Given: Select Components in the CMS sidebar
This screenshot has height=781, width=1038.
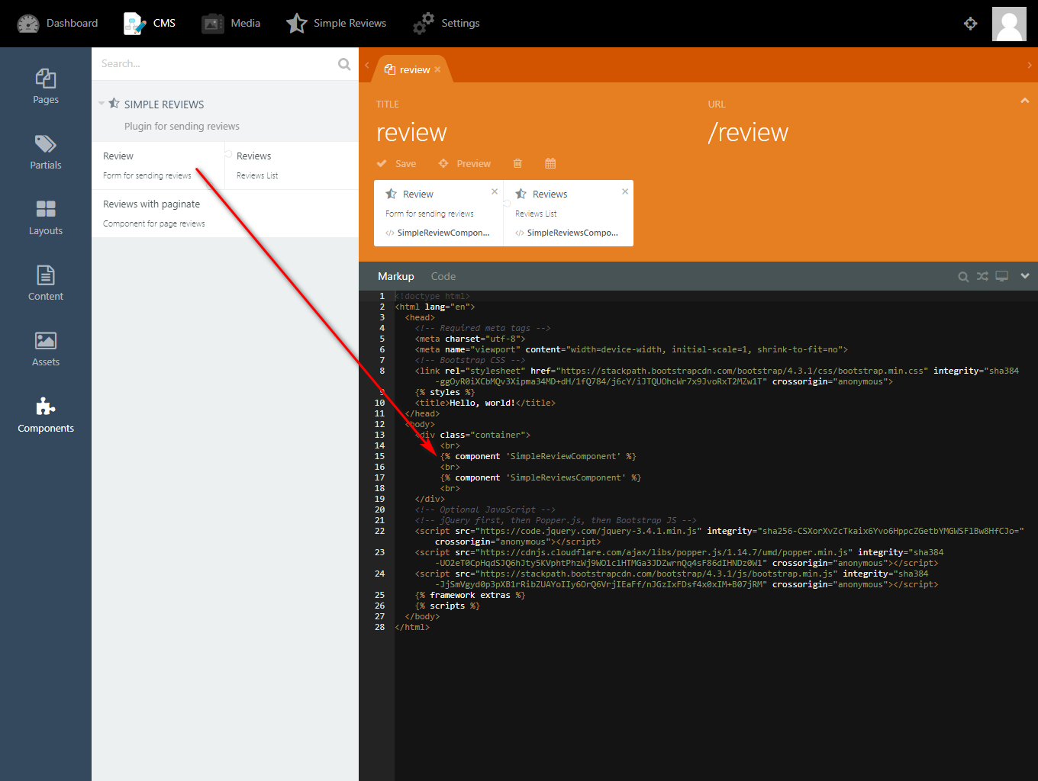Looking at the screenshot, I should (46, 415).
